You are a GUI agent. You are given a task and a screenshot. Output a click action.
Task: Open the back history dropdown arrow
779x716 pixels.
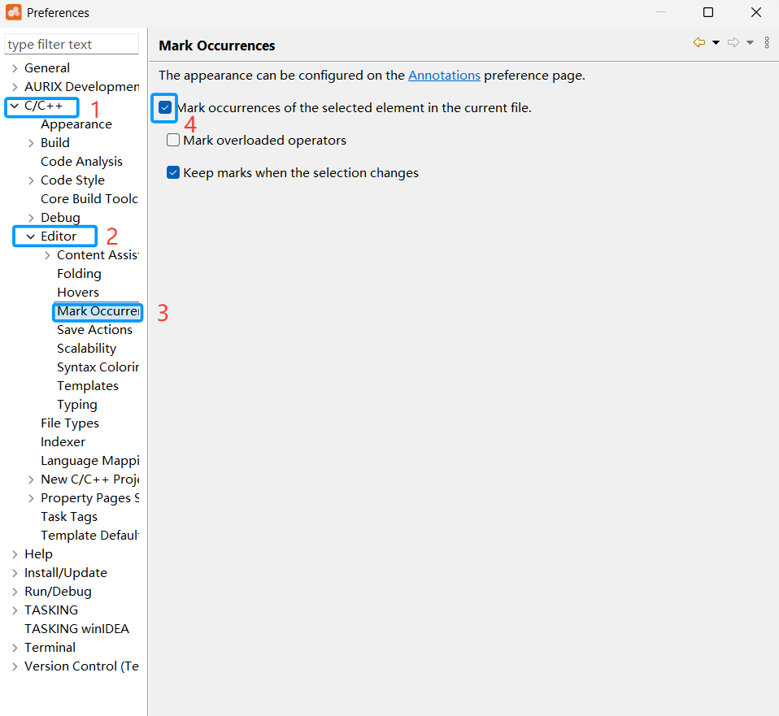pyautogui.click(x=716, y=43)
